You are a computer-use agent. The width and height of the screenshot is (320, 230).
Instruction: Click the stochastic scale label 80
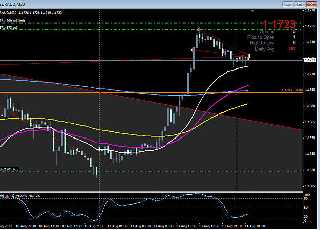pyautogui.click(x=306, y=198)
